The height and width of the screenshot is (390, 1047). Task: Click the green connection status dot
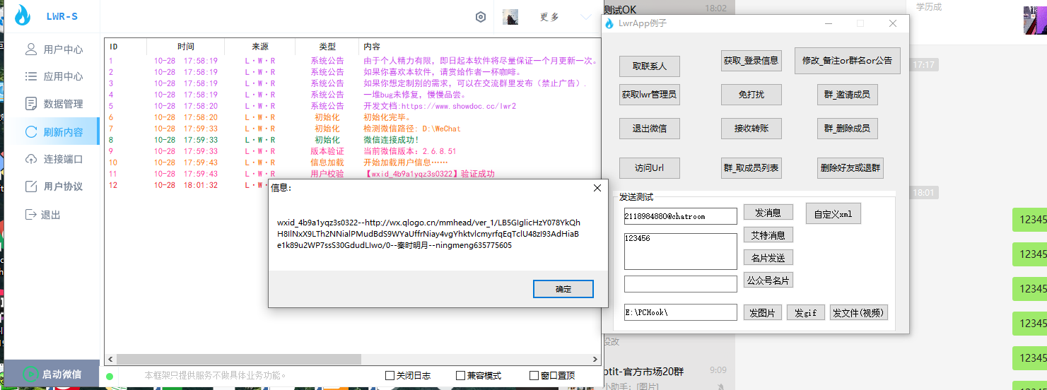coord(109,376)
